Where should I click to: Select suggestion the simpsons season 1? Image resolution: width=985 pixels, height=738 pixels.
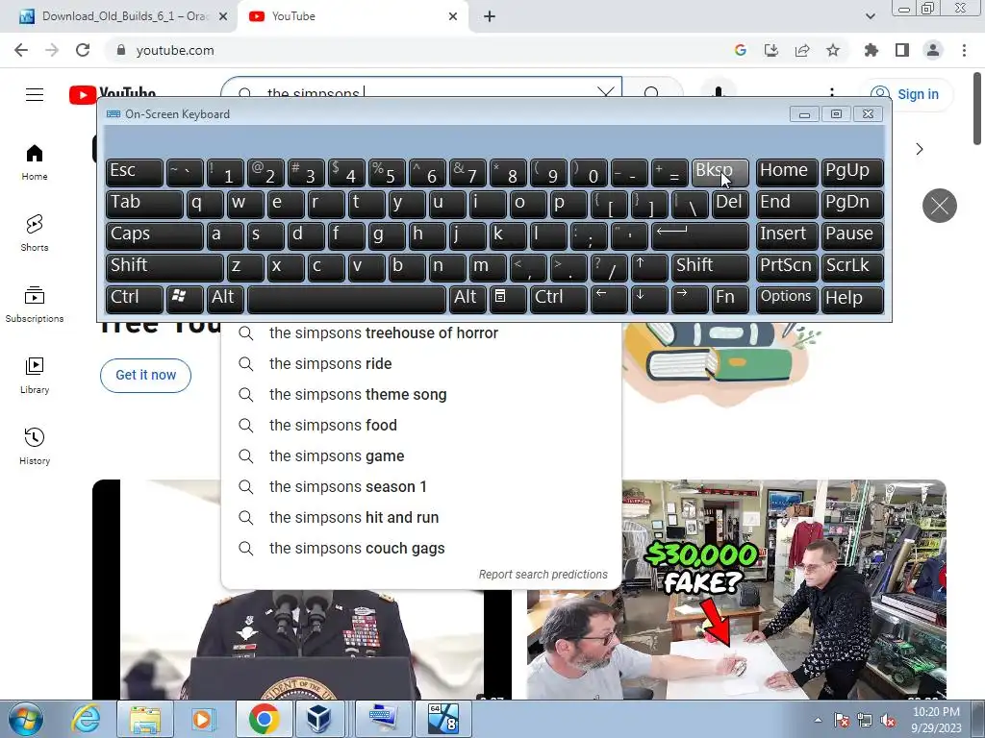(x=421, y=487)
